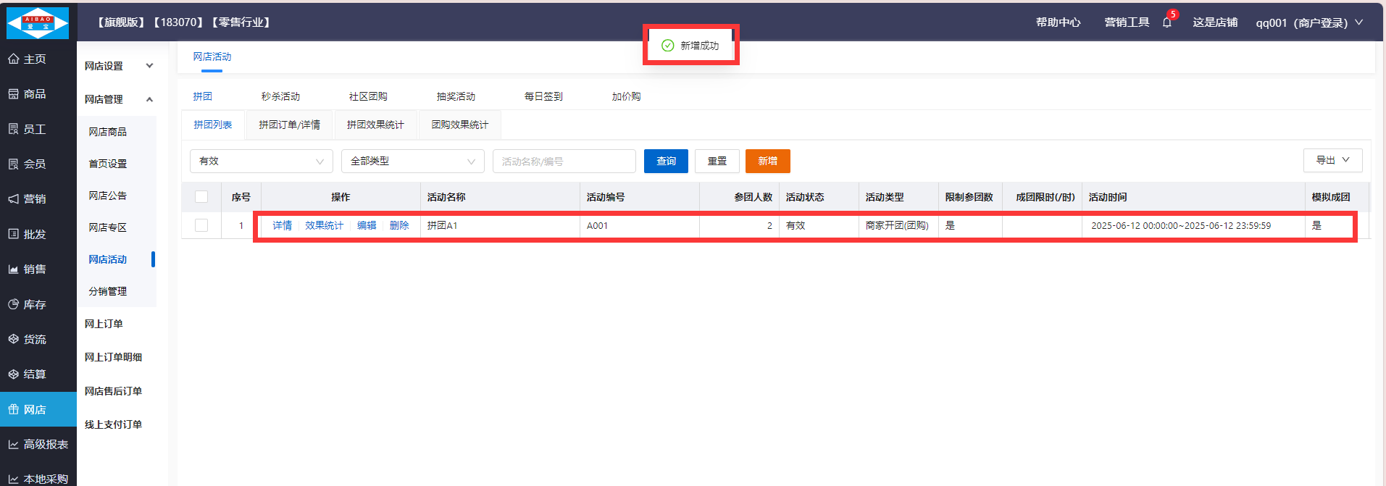Viewport: 1386px width, 486px height.
Task: Open the 商品 products sidebar icon
Action: pos(14,94)
